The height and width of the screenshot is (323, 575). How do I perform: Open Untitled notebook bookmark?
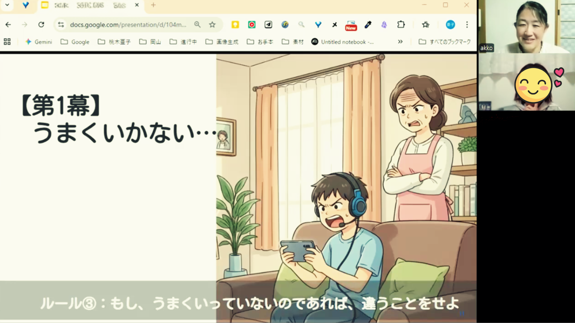pos(343,42)
